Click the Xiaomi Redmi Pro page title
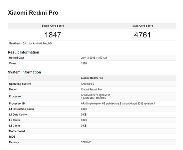The height and width of the screenshot is (150, 183). (x=33, y=13)
